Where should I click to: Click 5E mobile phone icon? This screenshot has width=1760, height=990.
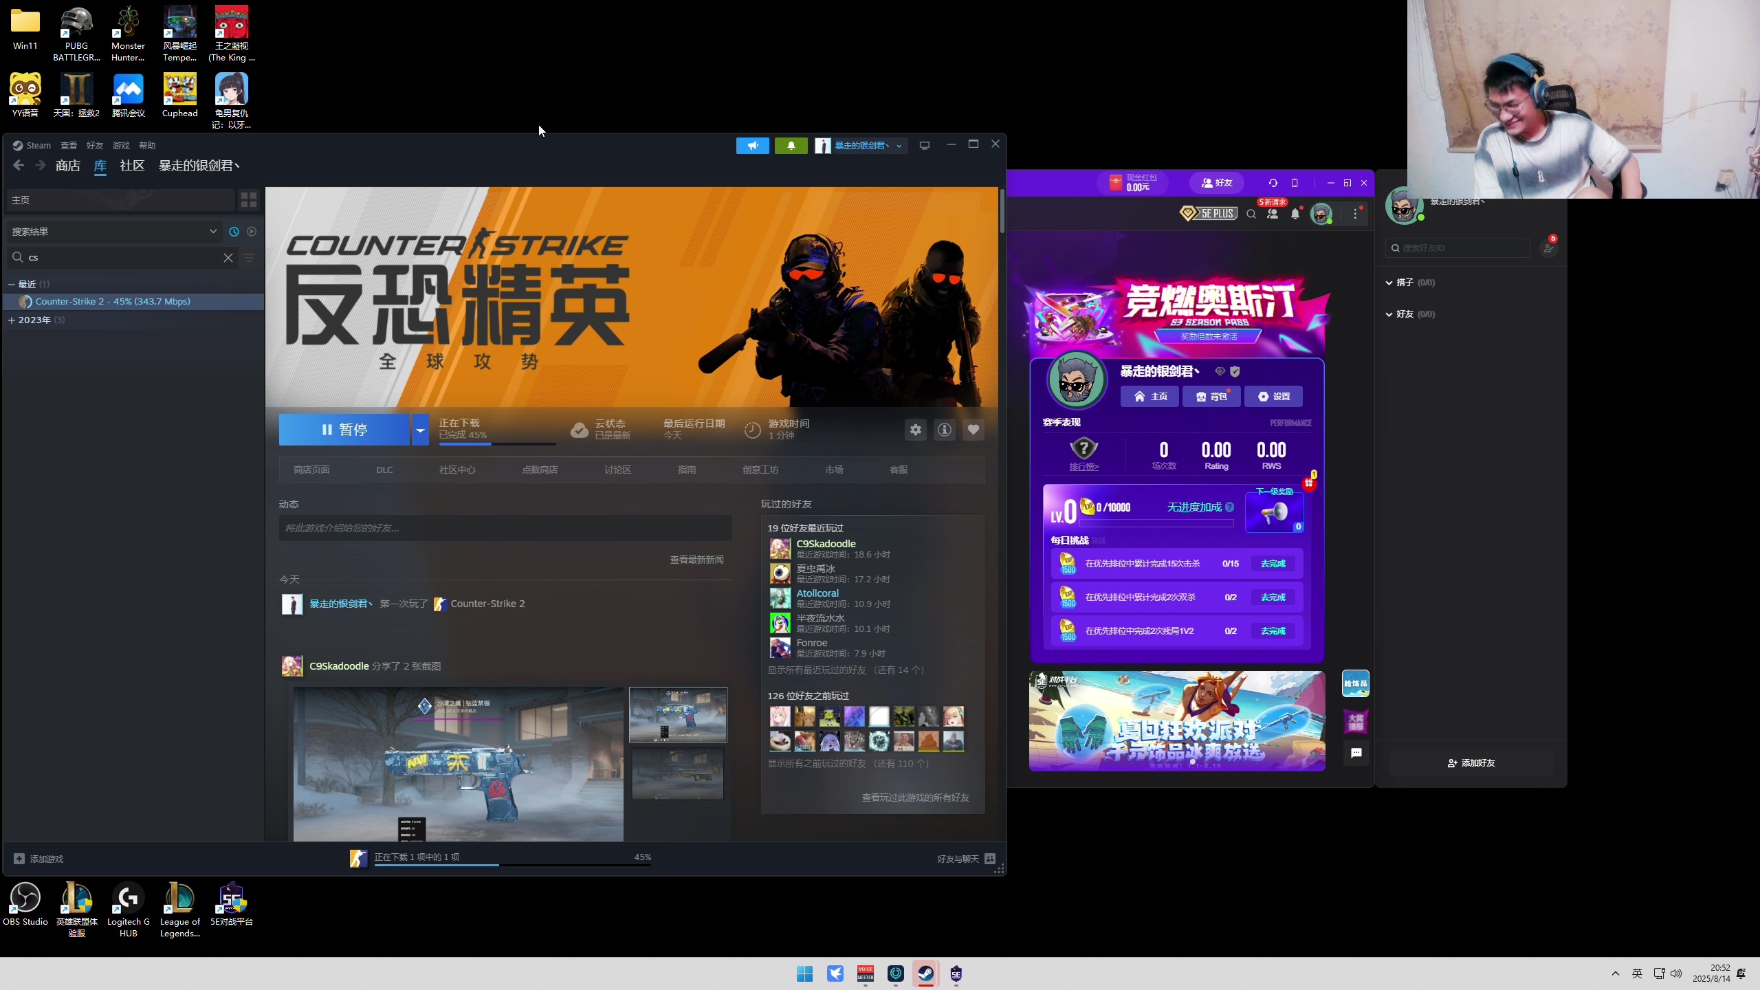point(1295,183)
